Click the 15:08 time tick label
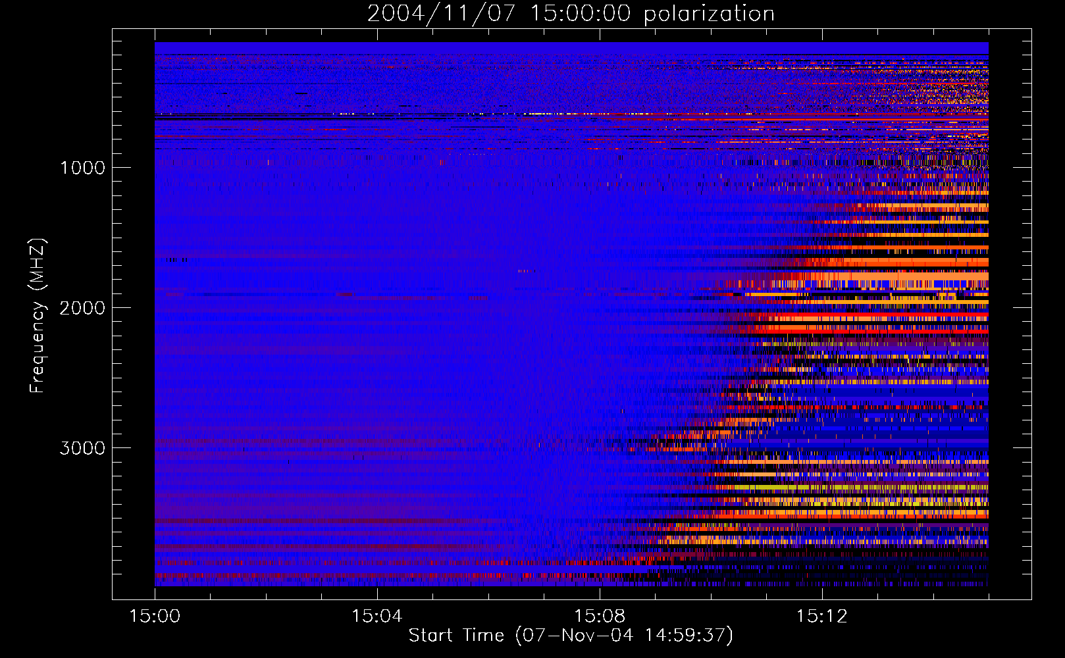This screenshot has width=1065, height=658. pos(600,616)
